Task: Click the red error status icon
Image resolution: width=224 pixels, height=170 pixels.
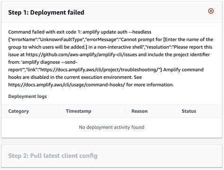Action: click(x=211, y=11)
